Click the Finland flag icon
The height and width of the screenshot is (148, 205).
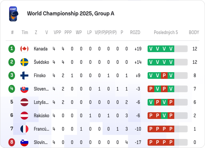(24, 76)
